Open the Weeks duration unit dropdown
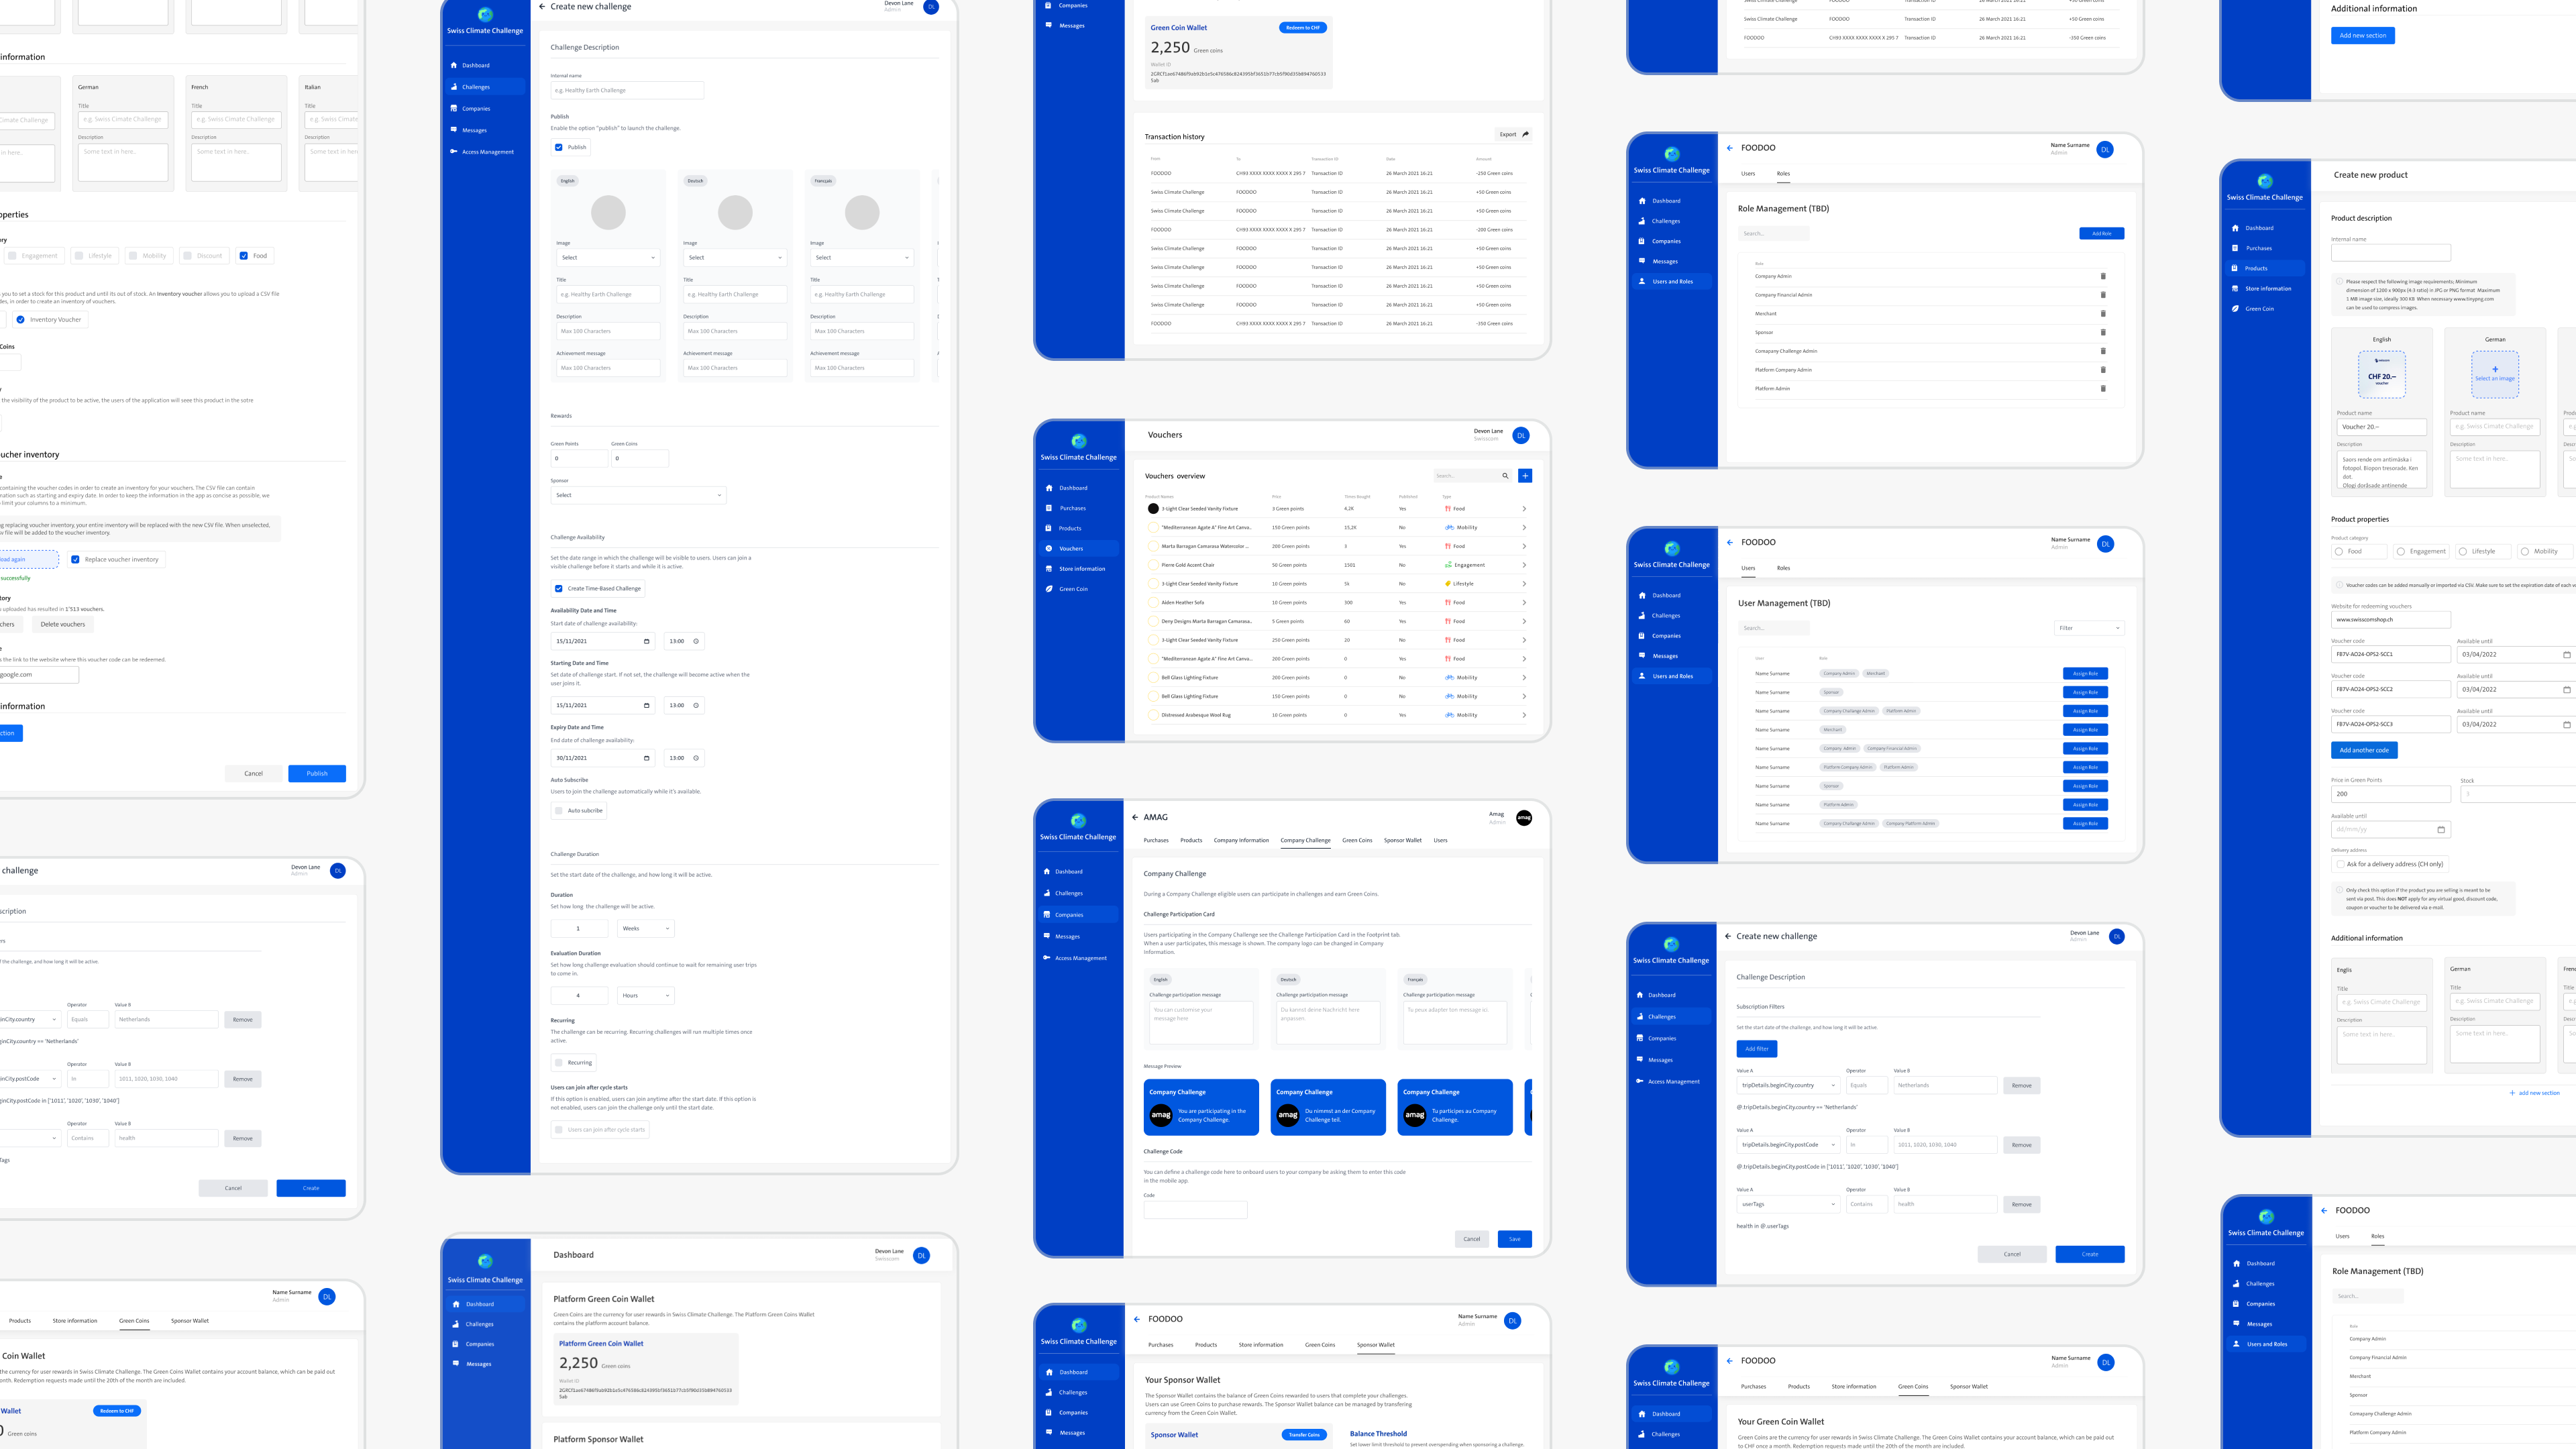 (645, 928)
